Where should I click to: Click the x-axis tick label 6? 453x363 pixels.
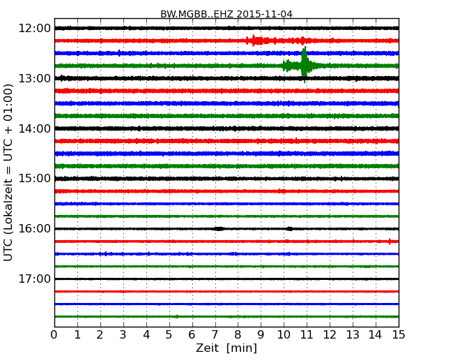[x=192, y=335]
